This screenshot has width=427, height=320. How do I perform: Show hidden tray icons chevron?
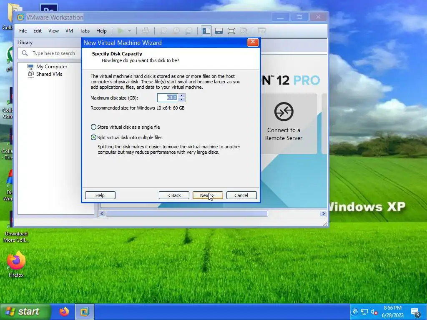click(354, 312)
